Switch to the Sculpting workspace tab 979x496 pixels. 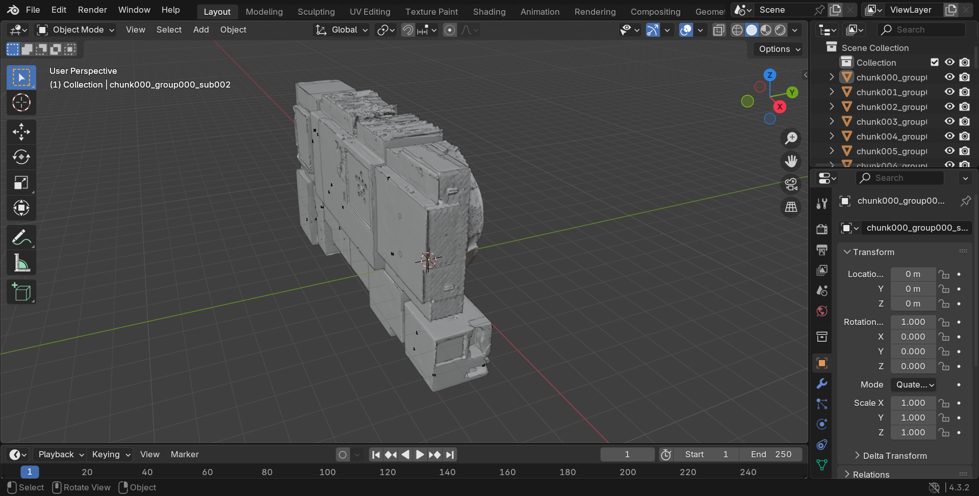tap(316, 12)
